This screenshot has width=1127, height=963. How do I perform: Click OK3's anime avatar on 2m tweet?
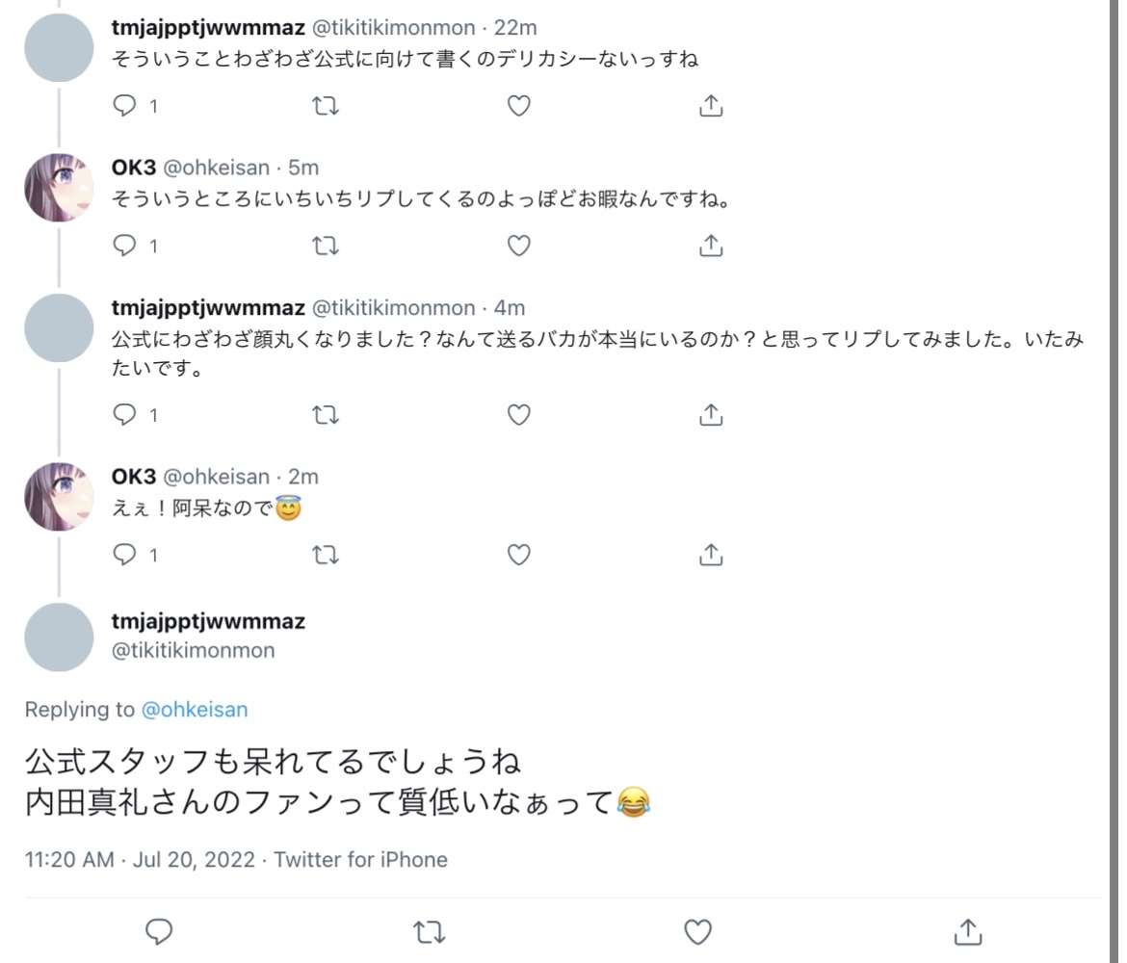(x=59, y=496)
